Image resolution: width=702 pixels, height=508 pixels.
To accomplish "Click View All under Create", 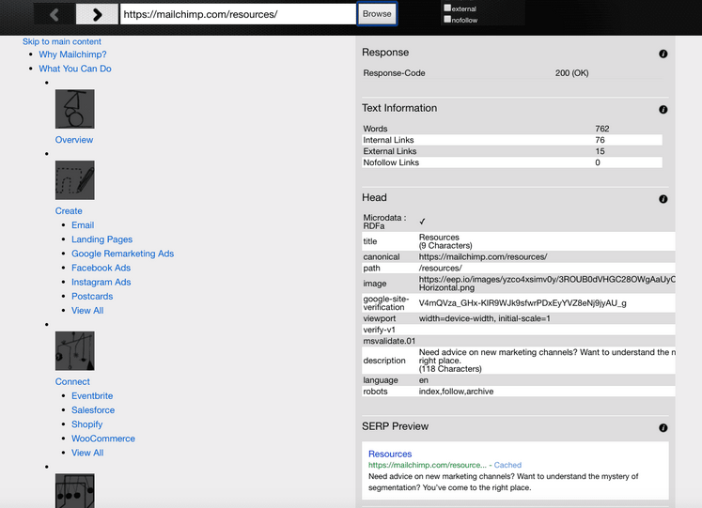I will (87, 311).
